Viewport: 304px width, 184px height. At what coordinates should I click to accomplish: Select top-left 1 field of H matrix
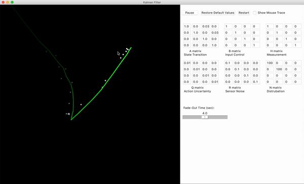(270, 26)
